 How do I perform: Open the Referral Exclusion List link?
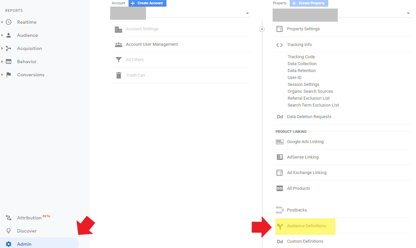[308, 98]
